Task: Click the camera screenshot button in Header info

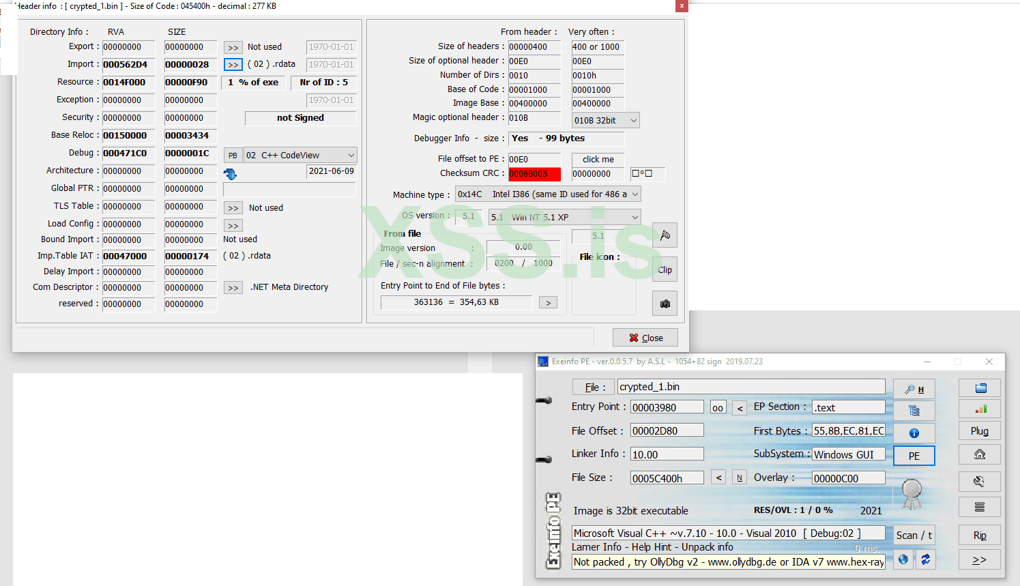Action: 665,304
